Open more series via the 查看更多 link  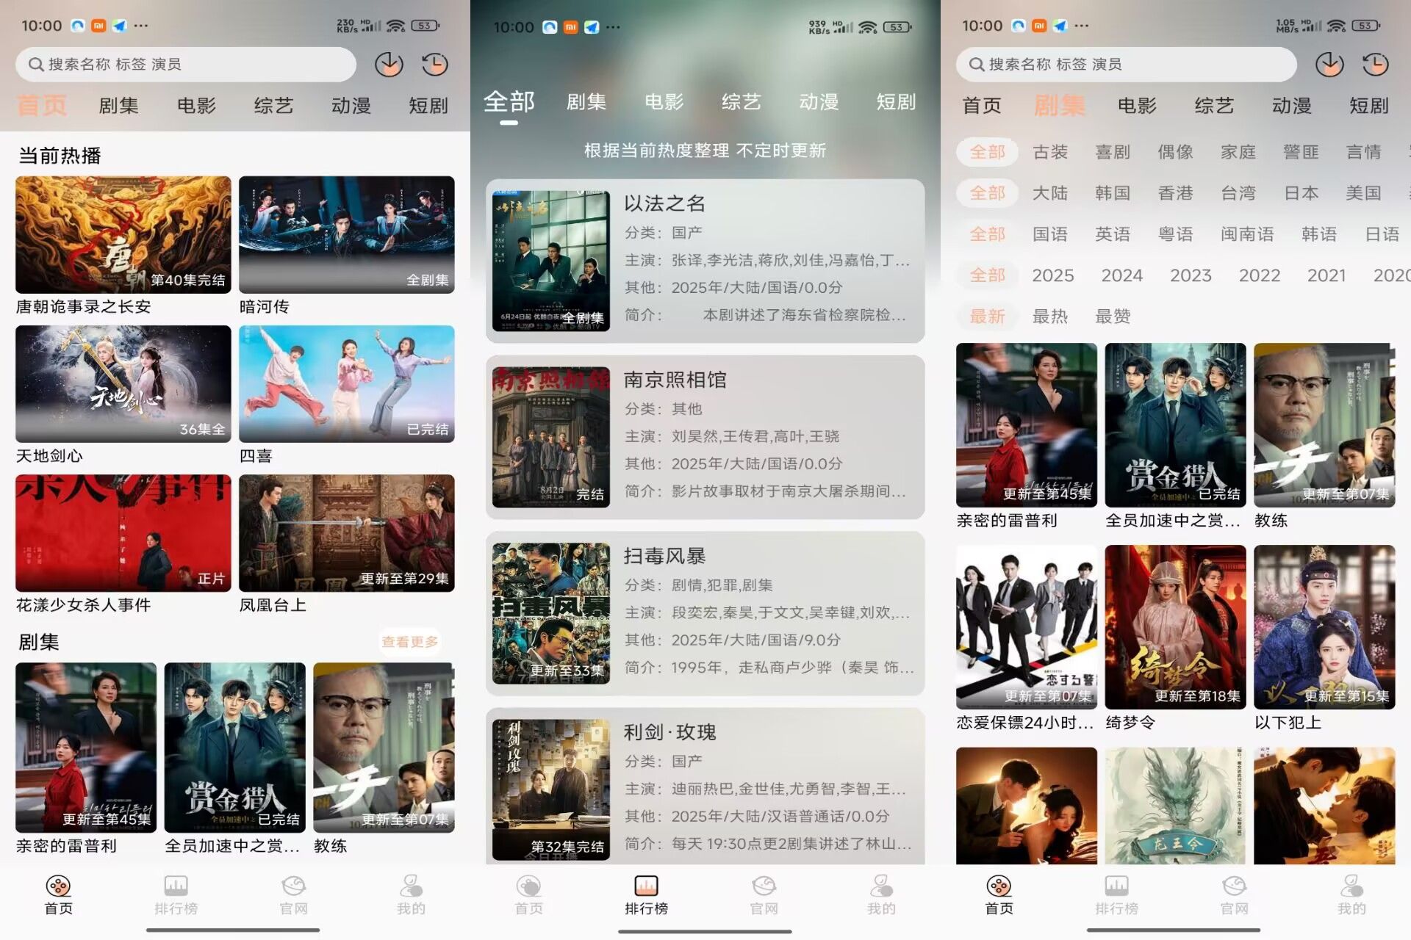411,642
